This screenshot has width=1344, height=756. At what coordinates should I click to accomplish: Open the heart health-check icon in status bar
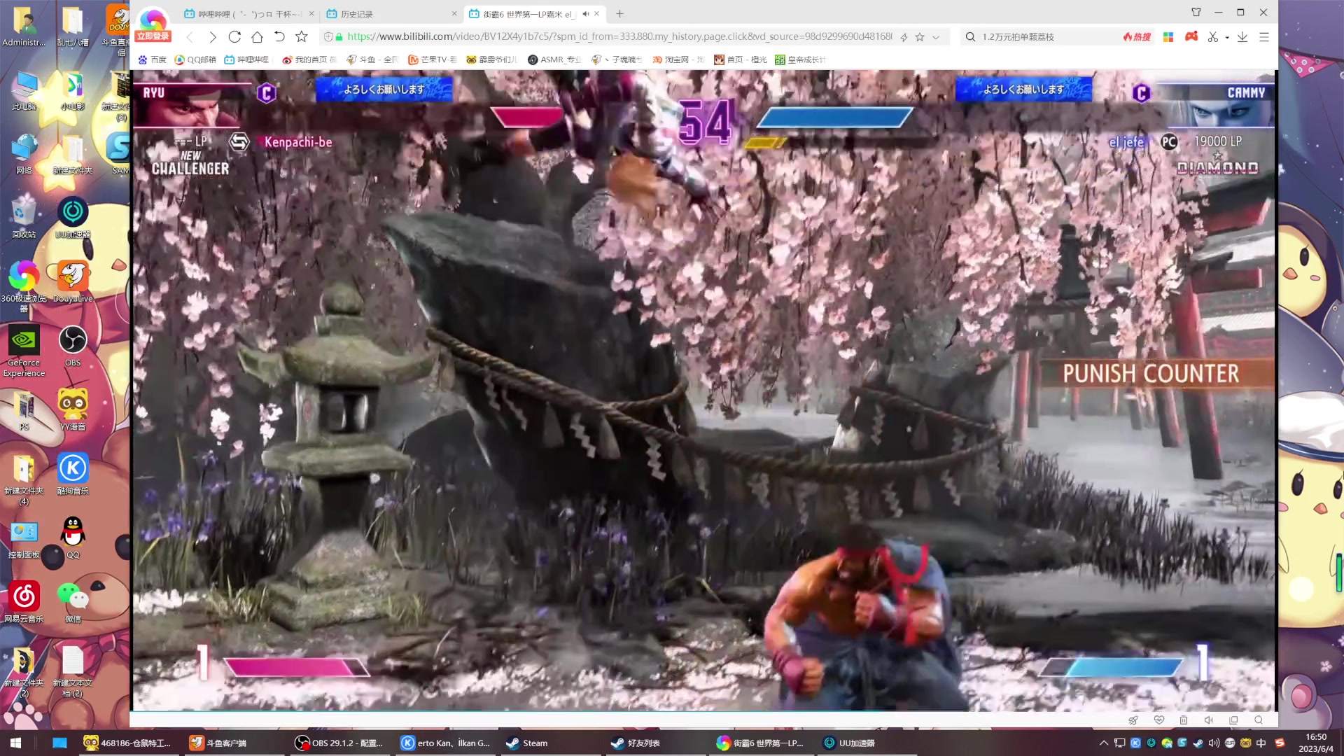click(1158, 720)
